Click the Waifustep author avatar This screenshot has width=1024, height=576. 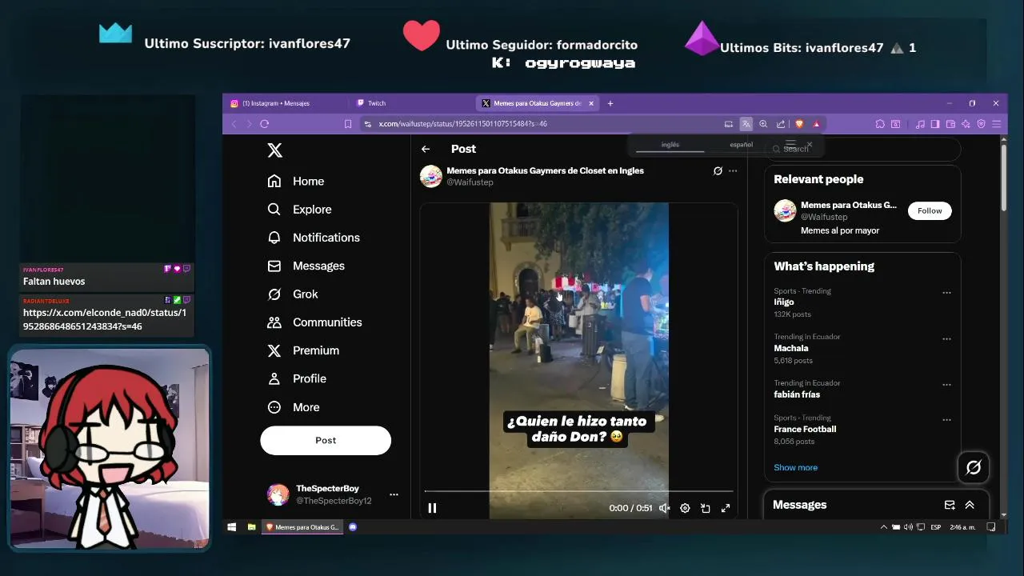(431, 176)
